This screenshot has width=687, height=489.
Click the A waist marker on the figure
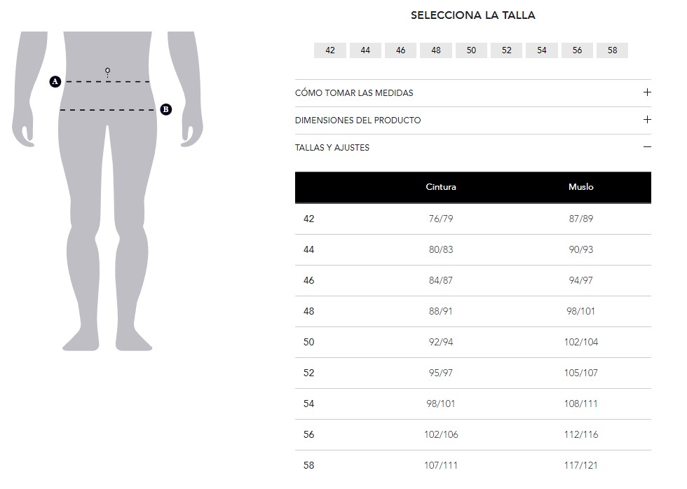[x=55, y=82]
